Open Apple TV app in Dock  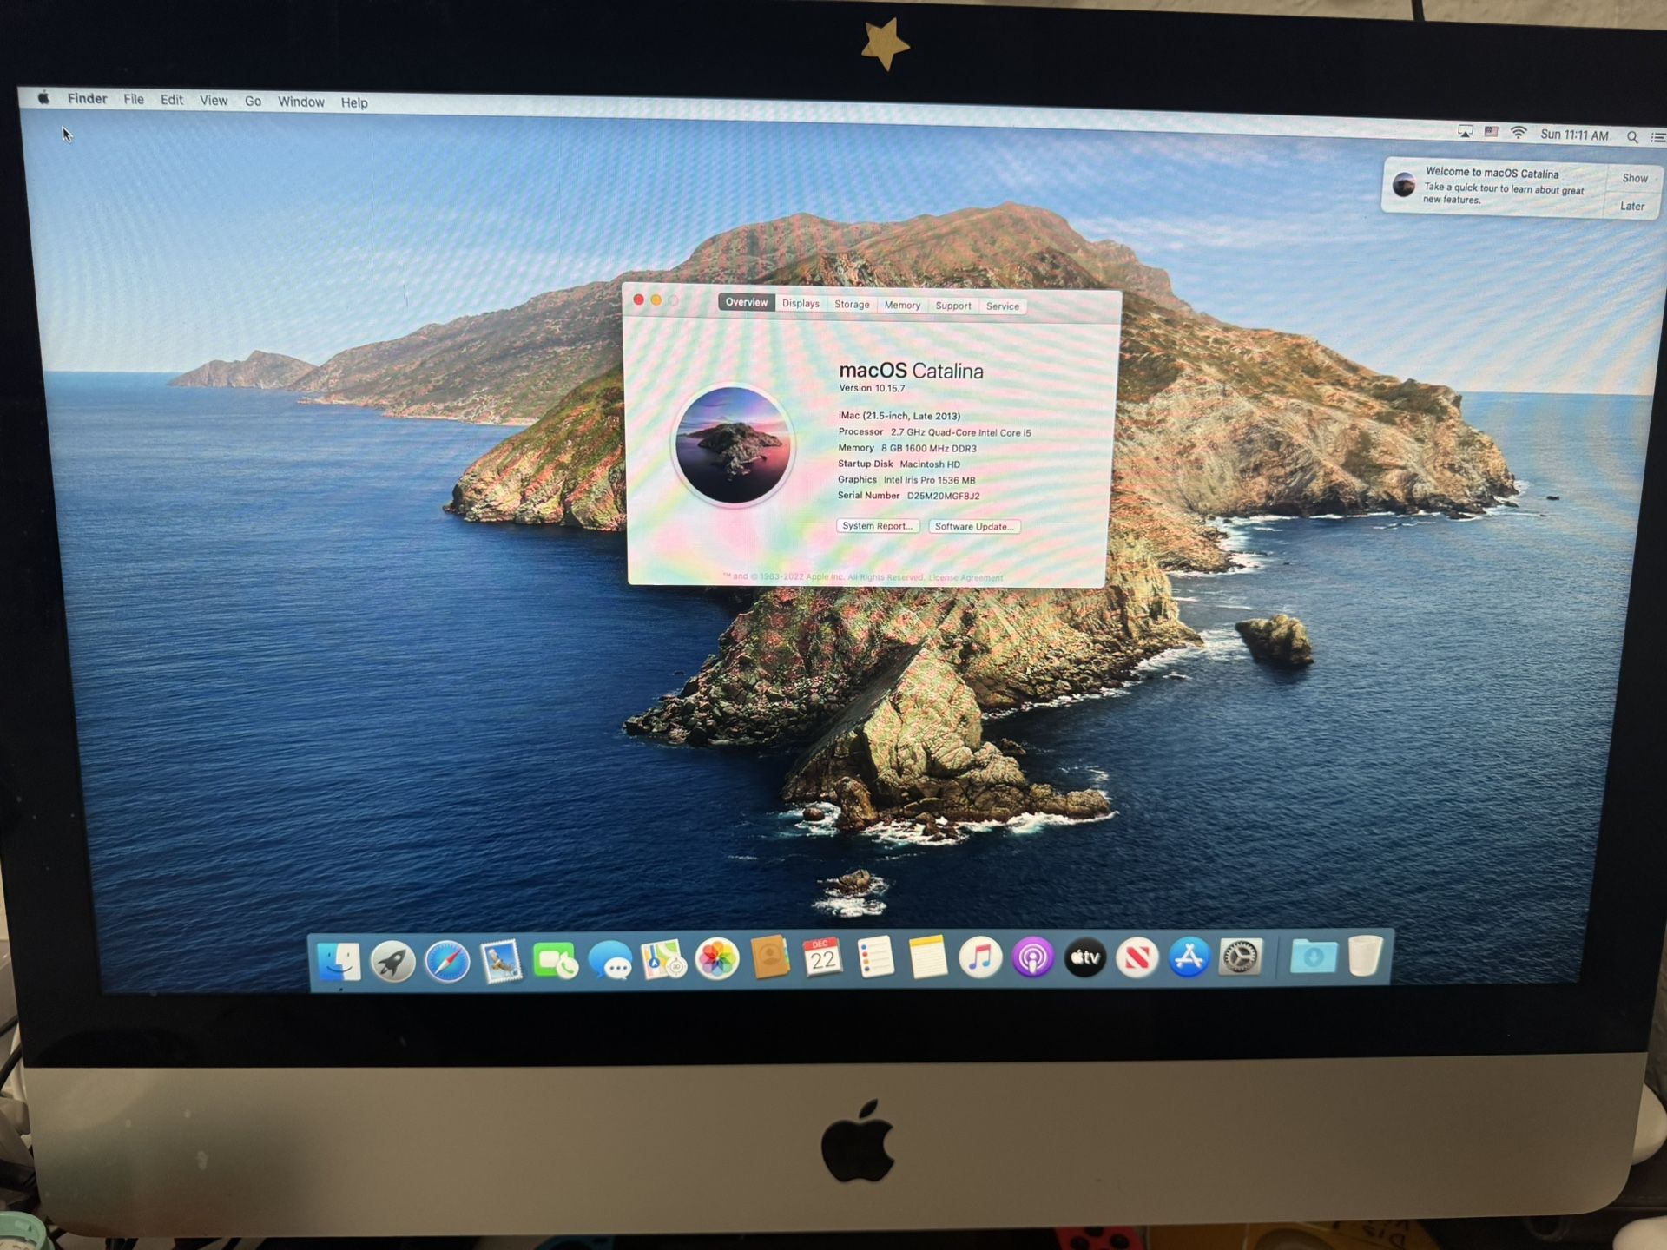tap(1085, 958)
